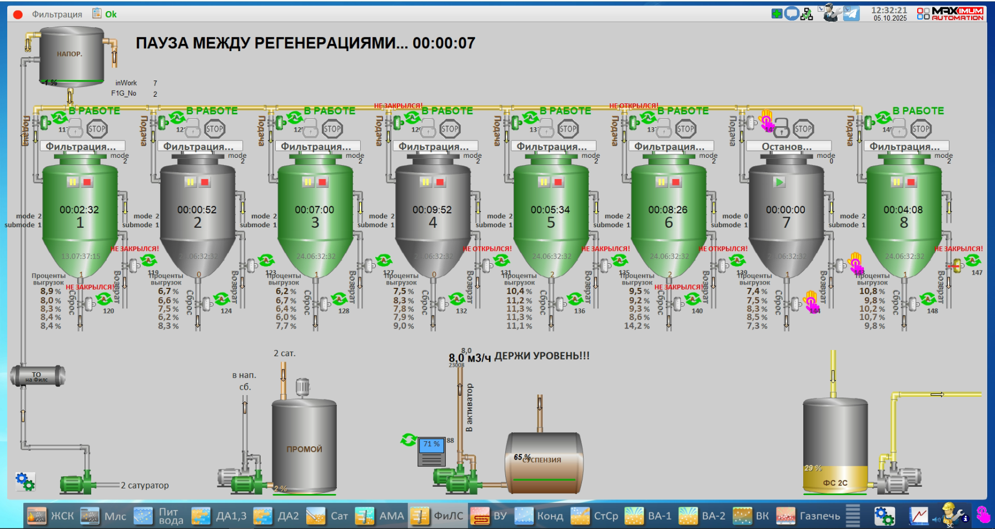This screenshot has height=529, width=995.
Task: Click the 71 % controller display near suspension pump
Action: [x=431, y=451]
